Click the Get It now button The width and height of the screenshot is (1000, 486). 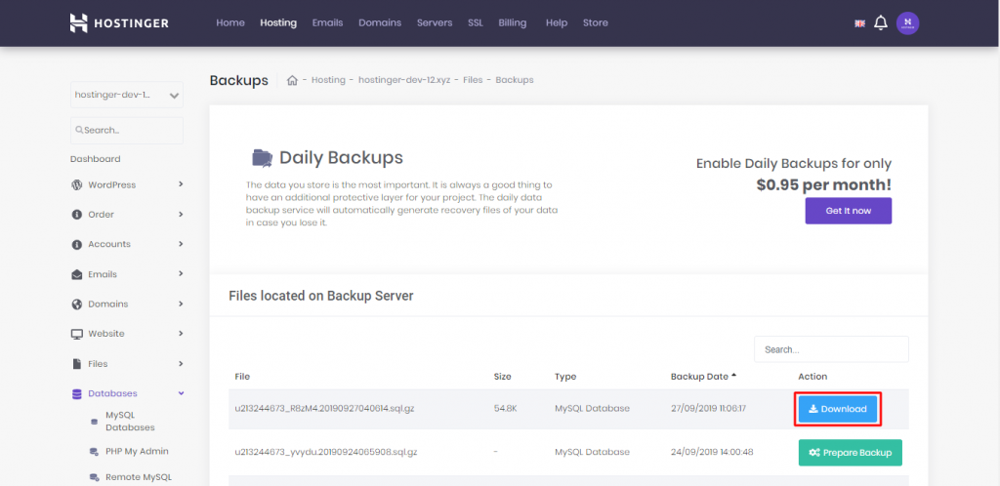point(849,211)
